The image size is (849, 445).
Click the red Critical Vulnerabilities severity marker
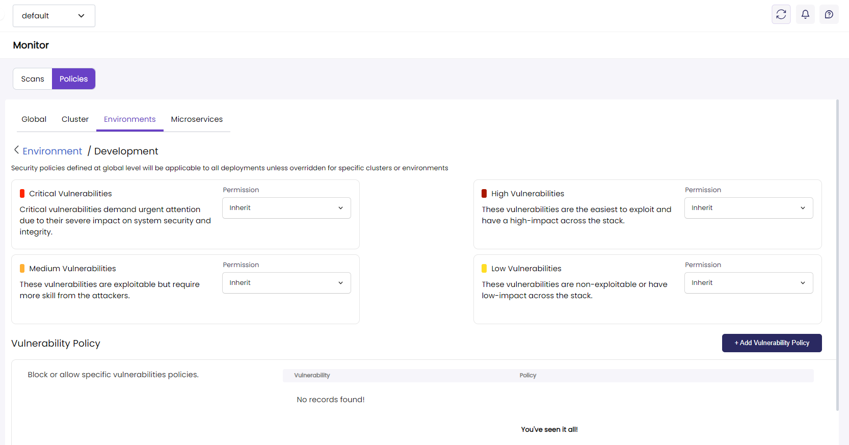click(22, 194)
